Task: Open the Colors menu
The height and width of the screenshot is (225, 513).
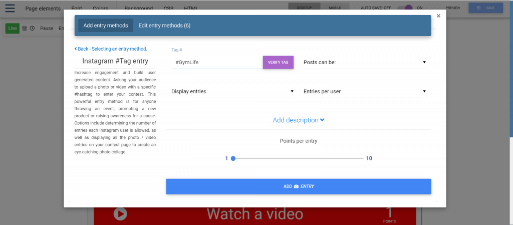Action: (100, 9)
